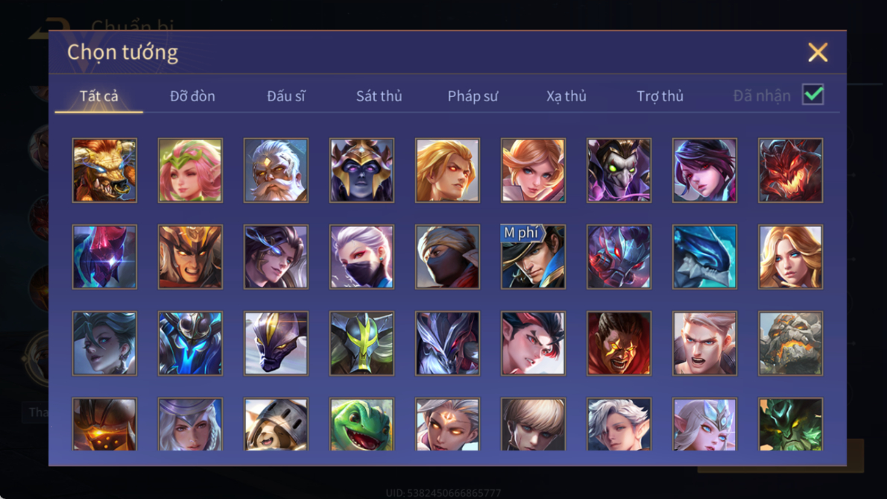This screenshot has width=887, height=499.
Task: Open the Trợ thủ tab
Action: tap(660, 96)
